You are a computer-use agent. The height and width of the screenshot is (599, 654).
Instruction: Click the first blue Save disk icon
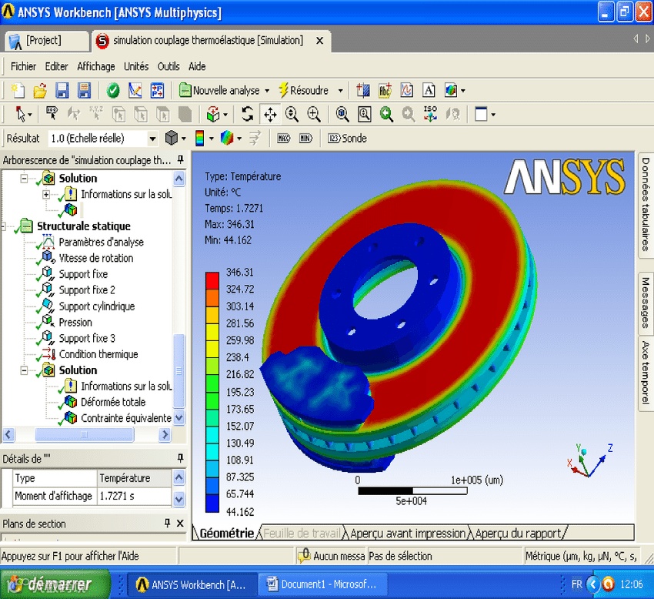62,90
